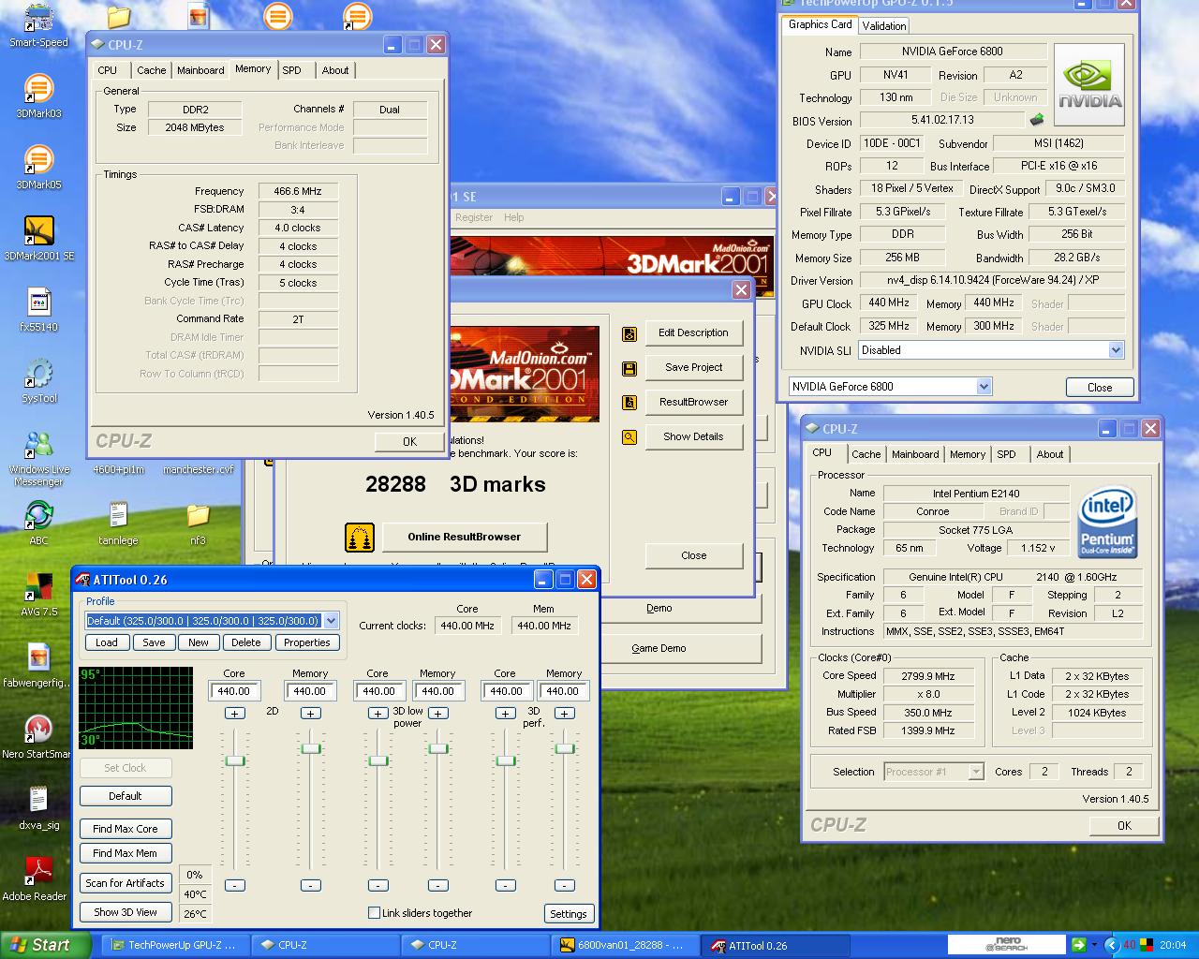Select the fabwengerfig image file icon

click(37, 665)
